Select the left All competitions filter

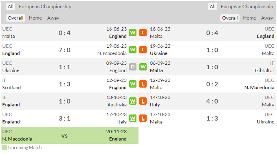(11, 7)
